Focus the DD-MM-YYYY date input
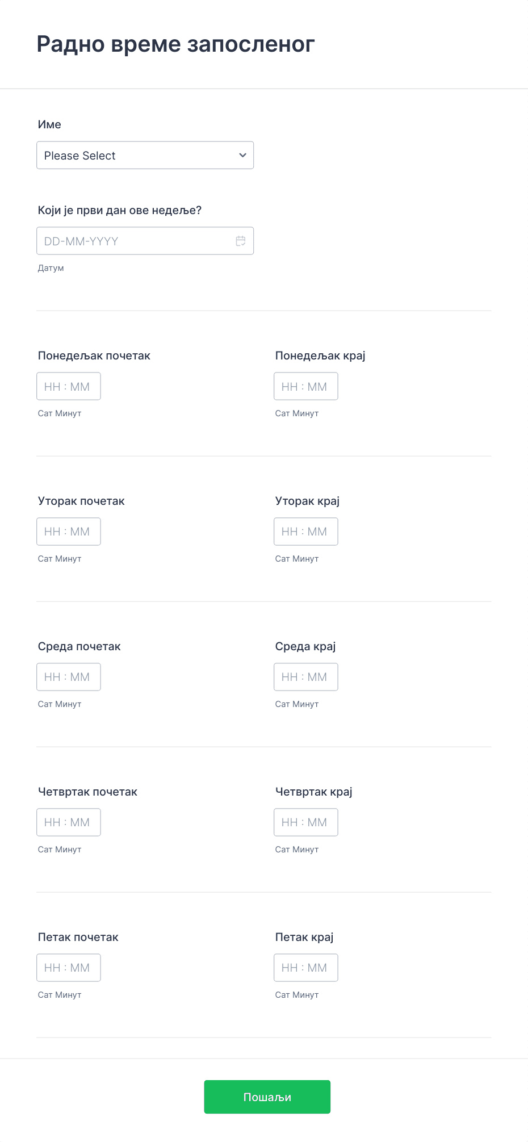 [145, 241]
